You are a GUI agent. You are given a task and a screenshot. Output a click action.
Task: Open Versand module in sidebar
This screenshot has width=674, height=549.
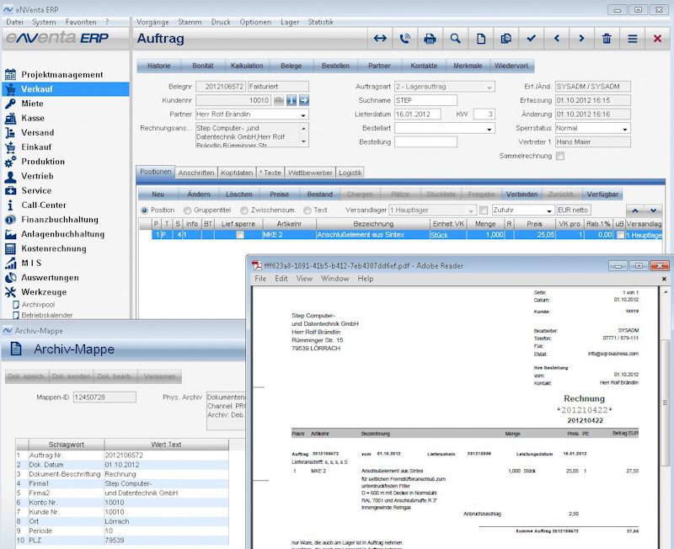click(x=37, y=133)
